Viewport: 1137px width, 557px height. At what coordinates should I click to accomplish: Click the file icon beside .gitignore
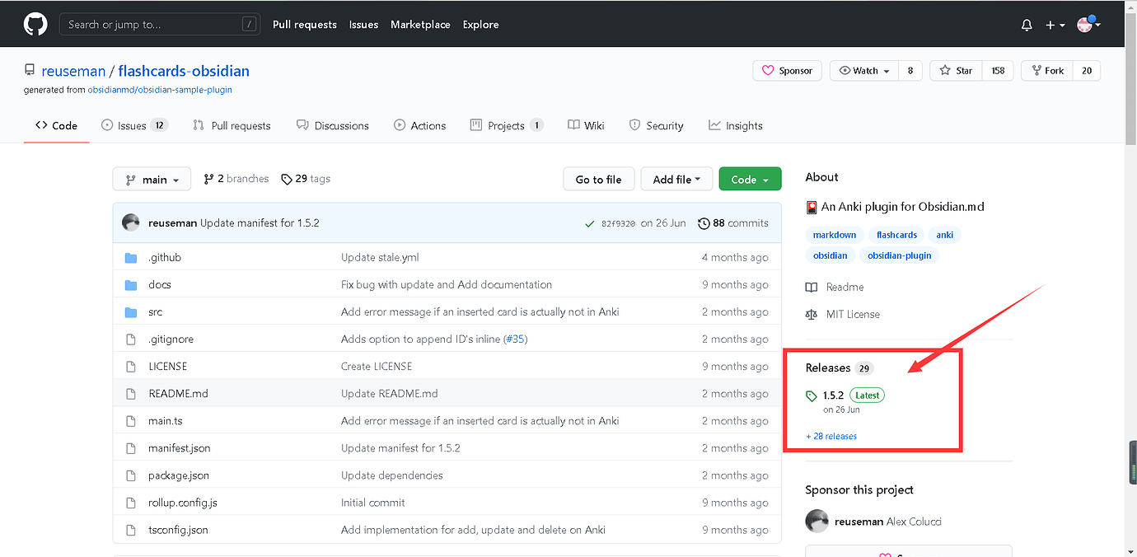point(130,339)
